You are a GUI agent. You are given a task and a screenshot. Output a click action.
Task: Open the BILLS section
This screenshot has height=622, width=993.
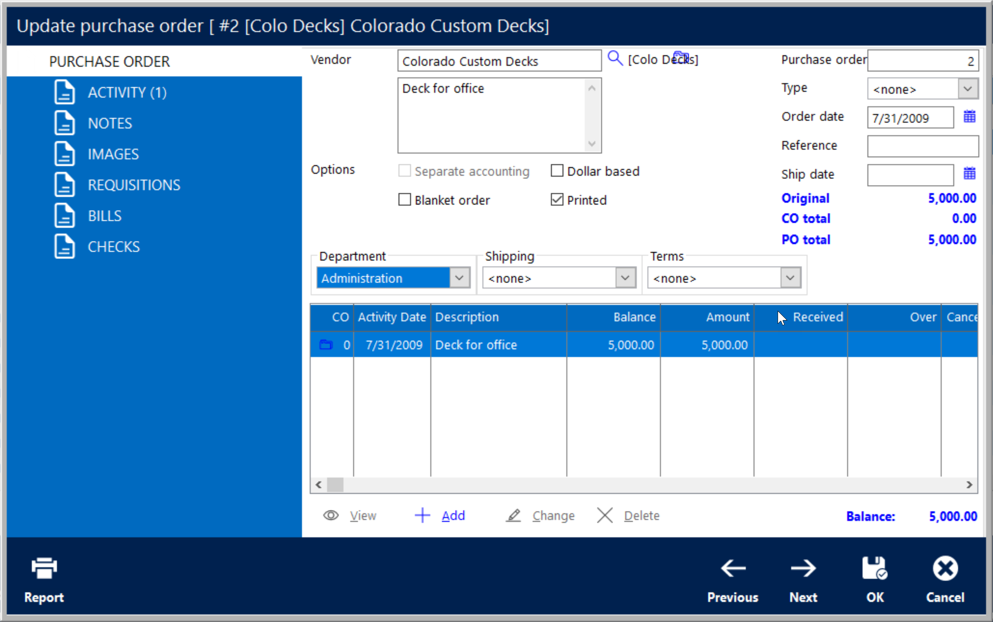click(x=105, y=216)
